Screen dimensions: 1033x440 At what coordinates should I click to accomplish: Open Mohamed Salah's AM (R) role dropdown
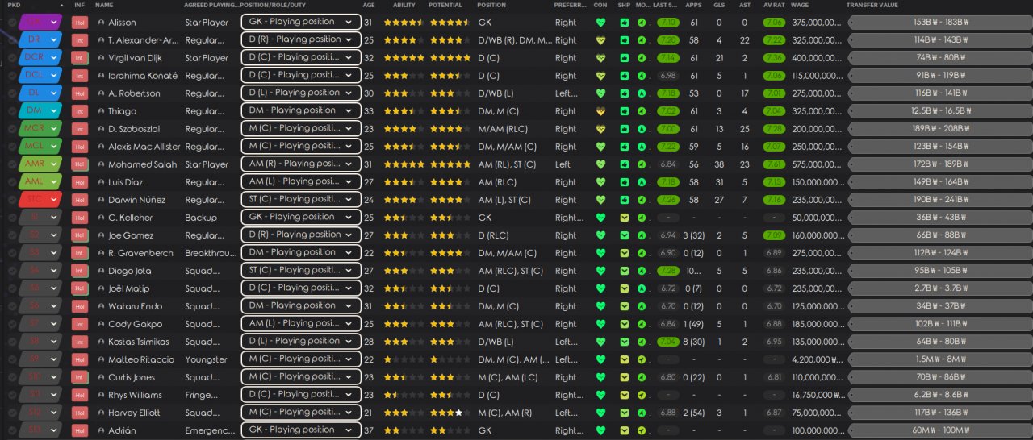coord(301,164)
